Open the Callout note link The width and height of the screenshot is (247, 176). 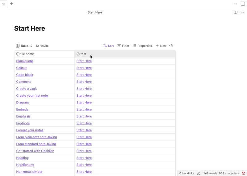pos(21,68)
